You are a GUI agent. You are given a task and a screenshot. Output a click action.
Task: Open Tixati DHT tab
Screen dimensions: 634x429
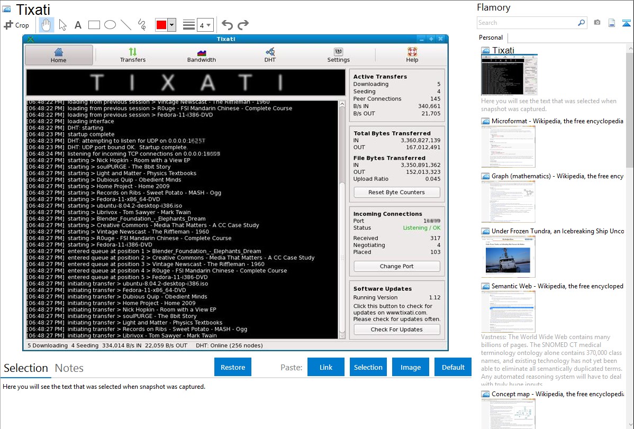point(270,56)
